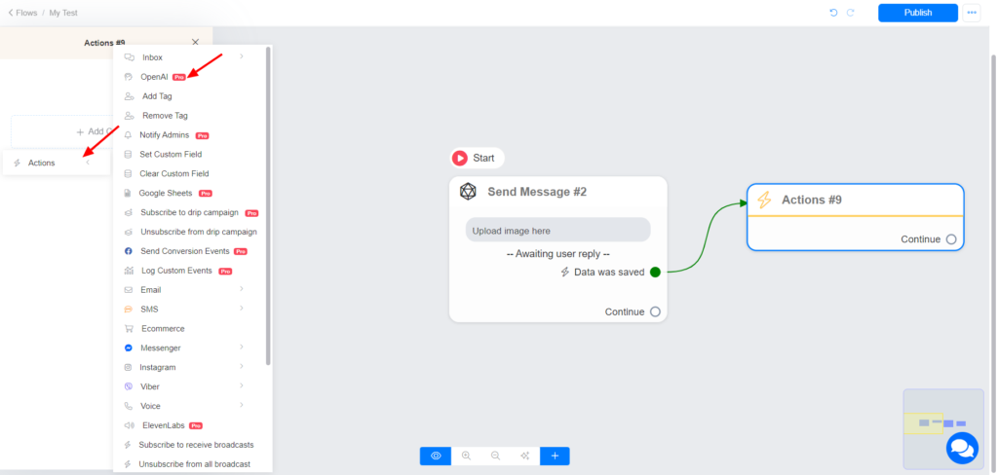Click the Add Tag person icon
Screen dimensions: 998x475
(x=130, y=96)
